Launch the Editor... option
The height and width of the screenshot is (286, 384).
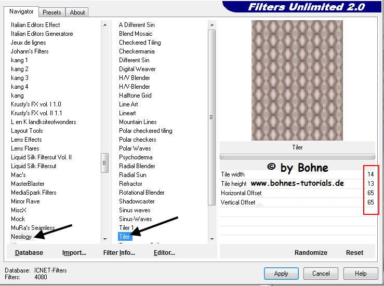[x=164, y=253]
